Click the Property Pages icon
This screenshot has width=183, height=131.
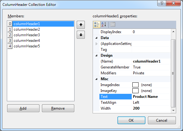click(113, 24)
